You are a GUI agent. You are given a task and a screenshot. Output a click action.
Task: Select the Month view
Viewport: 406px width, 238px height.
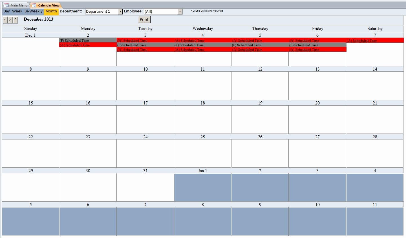click(x=51, y=11)
